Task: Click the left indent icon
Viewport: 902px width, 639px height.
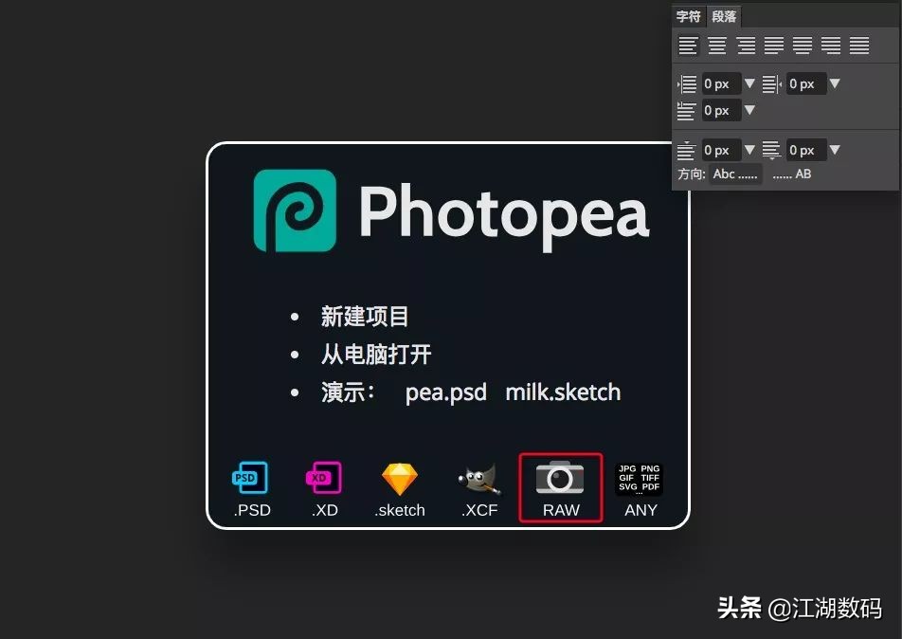Action: click(688, 84)
